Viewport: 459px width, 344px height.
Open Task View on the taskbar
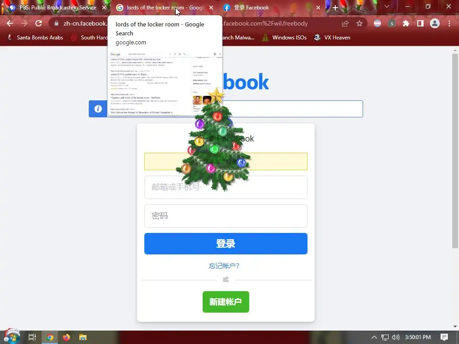tap(32, 337)
